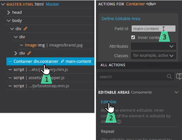The height and width of the screenshot is (140, 182).
Task: Click the Field Id input box
Action: point(154,29)
